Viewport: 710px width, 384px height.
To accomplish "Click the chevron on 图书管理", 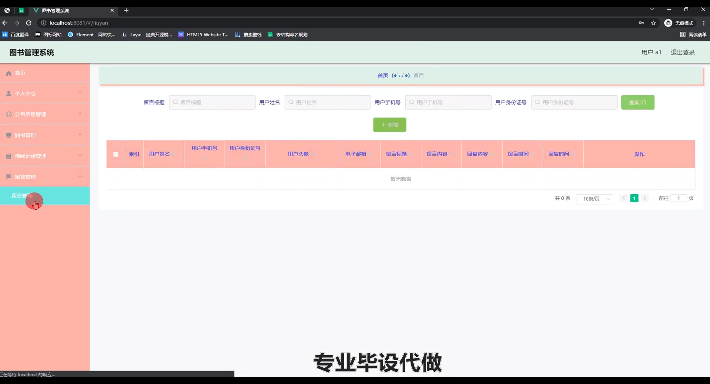I will 80,134.
